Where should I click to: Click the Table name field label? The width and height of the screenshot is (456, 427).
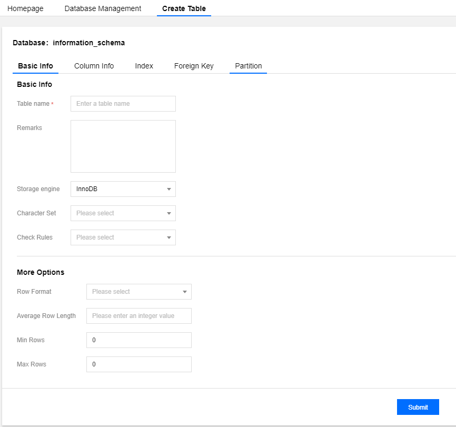pyautogui.click(x=33, y=104)
